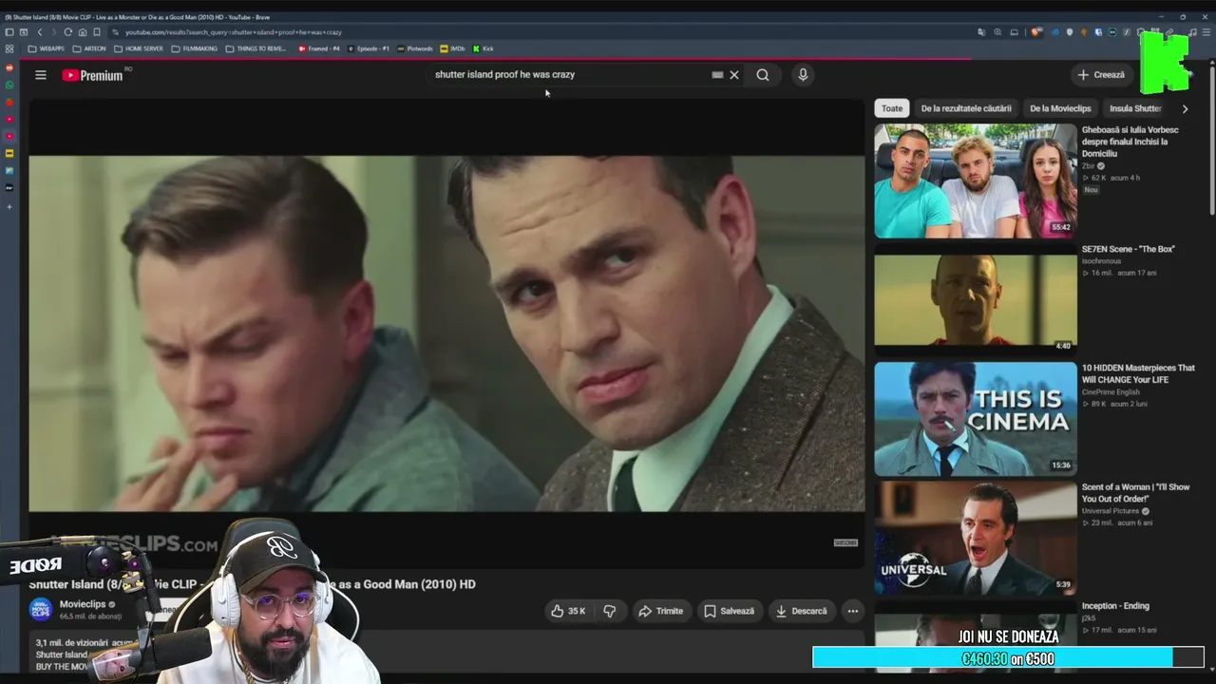Open the translate icon in address bar
Viewport: 1216px width, 684px height.
coord(981,32)
